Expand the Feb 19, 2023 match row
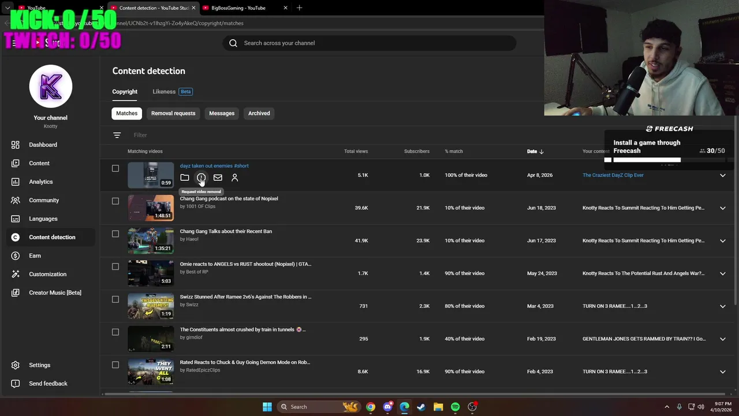 pyautogui.click(x=723, y=339)
